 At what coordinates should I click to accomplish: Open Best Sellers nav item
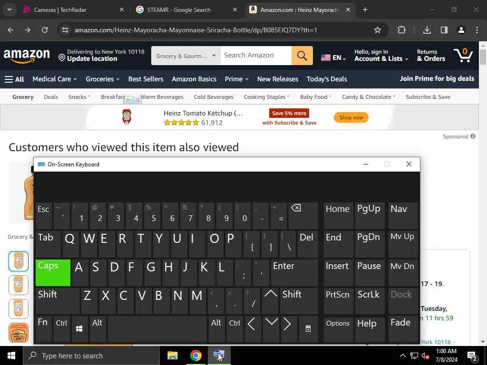point(146,79)
